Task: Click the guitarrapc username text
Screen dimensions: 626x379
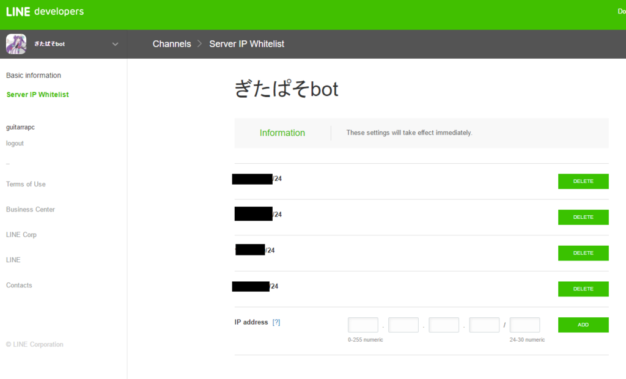Action: 20,127
